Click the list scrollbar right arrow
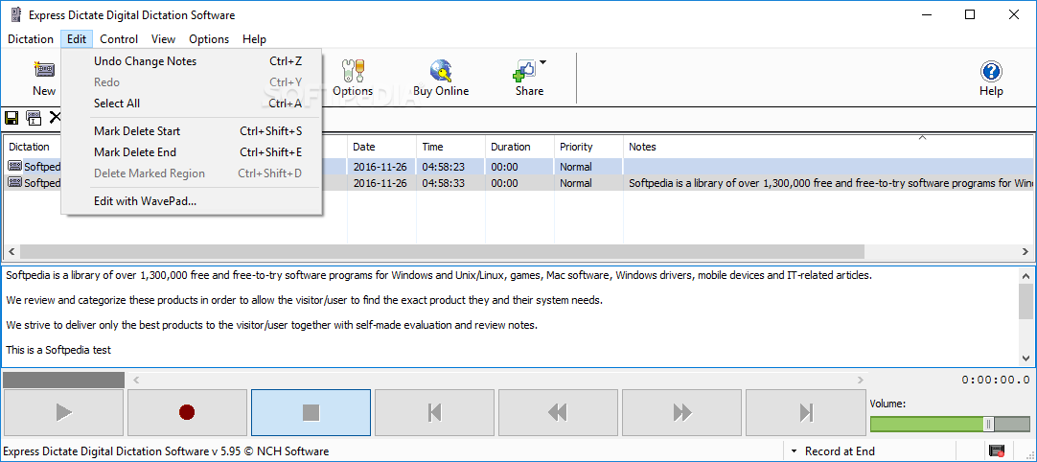The image size is (1037, 462). pos(1025,252)
